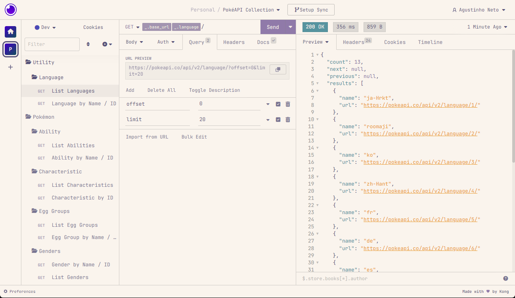Screen dimensions: 515x298
Task: Switch to the request Headers tab
Action: [x=234, y=42]
